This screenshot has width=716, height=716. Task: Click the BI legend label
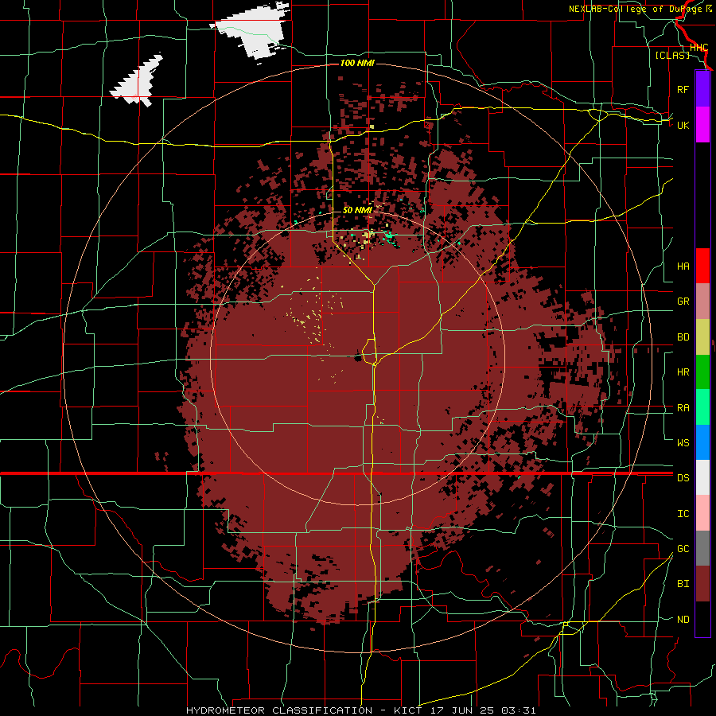pos(683,584)
